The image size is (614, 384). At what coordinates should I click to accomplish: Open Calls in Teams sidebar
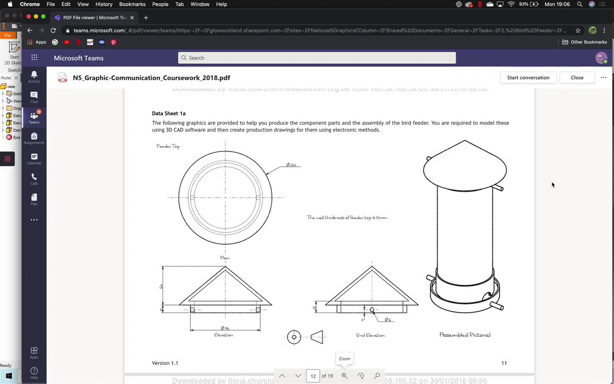pos(34,179)
